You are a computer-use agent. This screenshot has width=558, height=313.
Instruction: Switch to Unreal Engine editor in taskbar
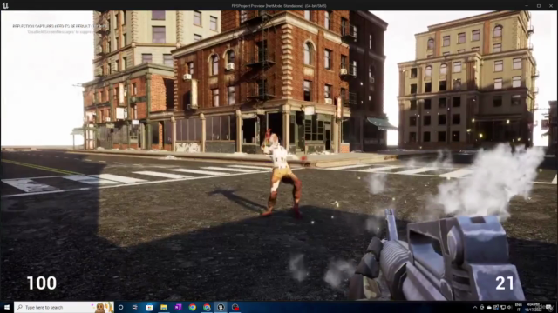click(221, 307)
